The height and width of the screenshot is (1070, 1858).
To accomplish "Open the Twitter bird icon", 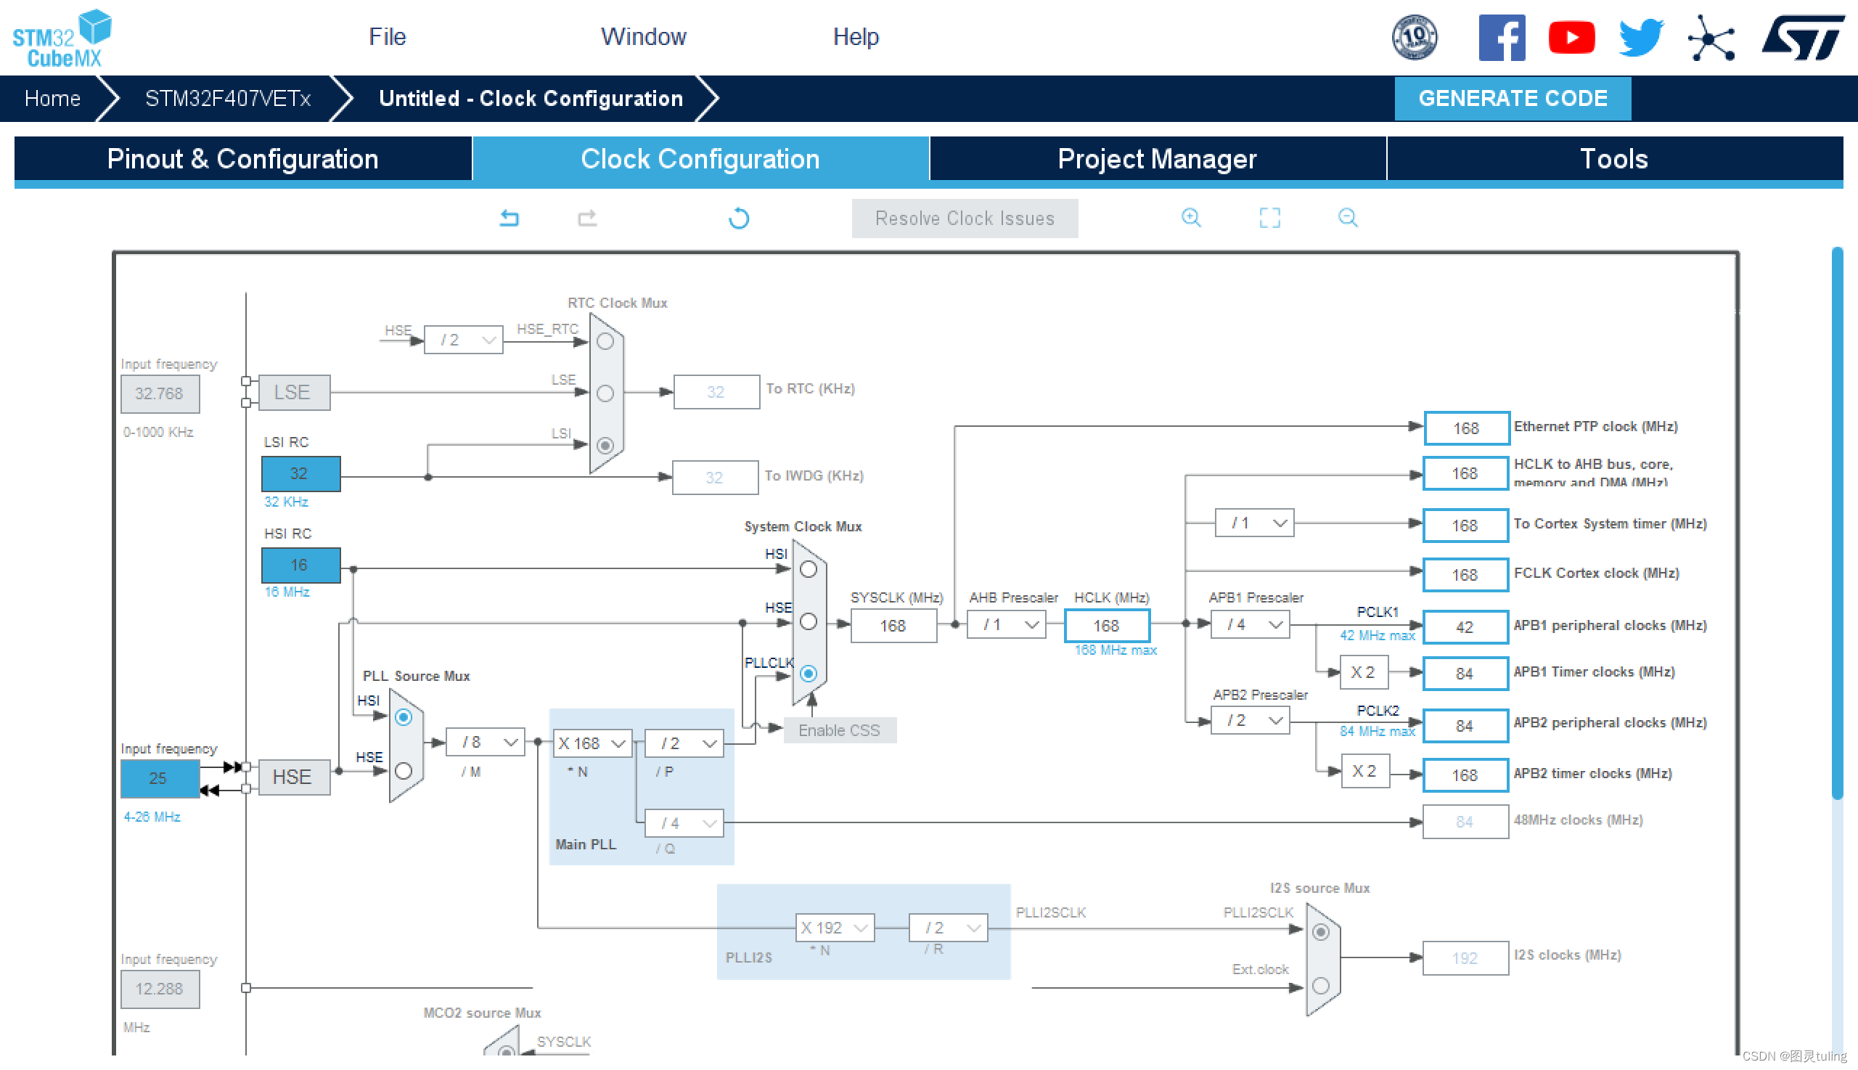I will [1640, 38].
